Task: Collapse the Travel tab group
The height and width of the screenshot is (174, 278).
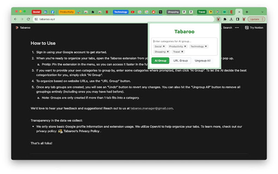Action: click(x=201, y=12)
